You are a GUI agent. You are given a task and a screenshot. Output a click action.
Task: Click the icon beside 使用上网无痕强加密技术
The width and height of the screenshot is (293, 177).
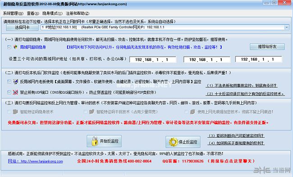[192, 112]
